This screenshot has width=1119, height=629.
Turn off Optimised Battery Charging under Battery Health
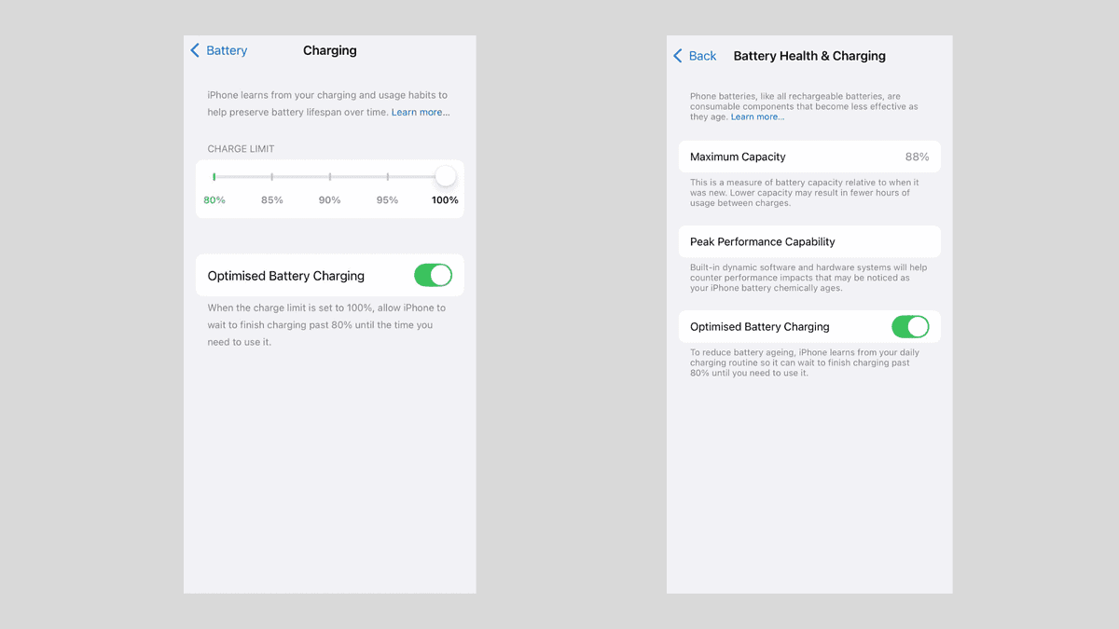click(x=910, y=326)
